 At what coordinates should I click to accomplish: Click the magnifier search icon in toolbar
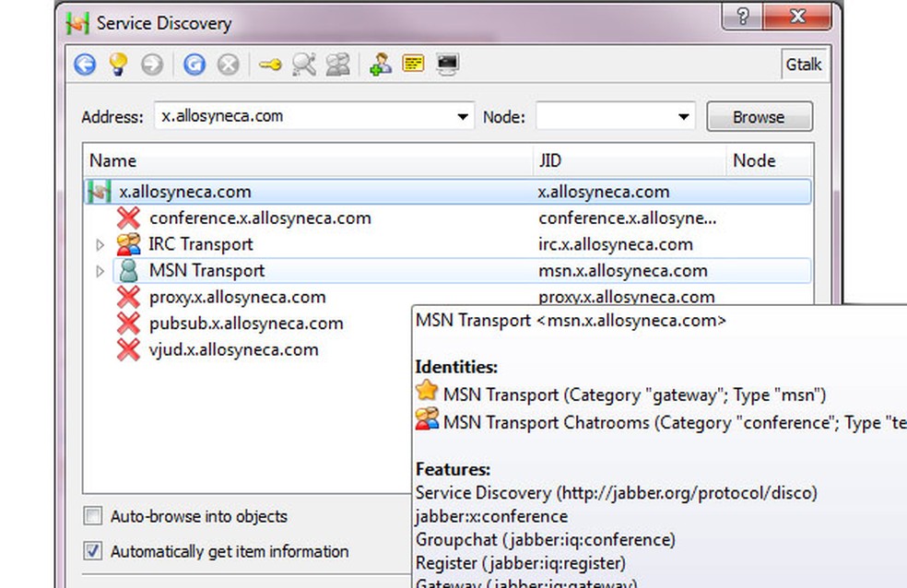coord(303,65)
